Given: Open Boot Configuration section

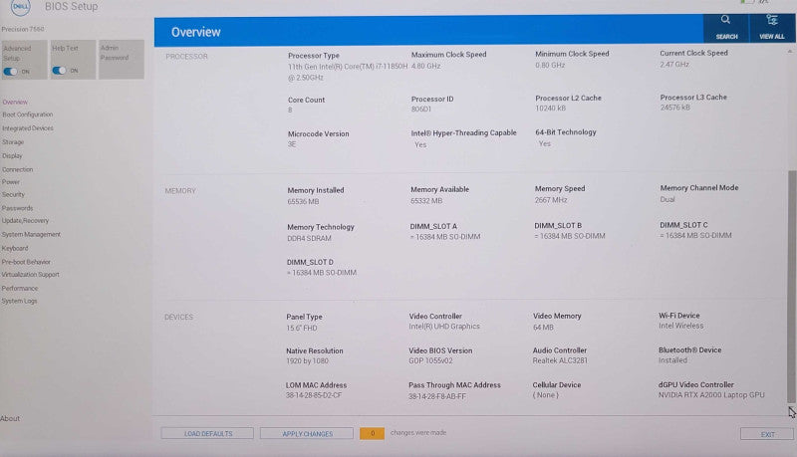Looking at the screenshot, I should point(28,114).
